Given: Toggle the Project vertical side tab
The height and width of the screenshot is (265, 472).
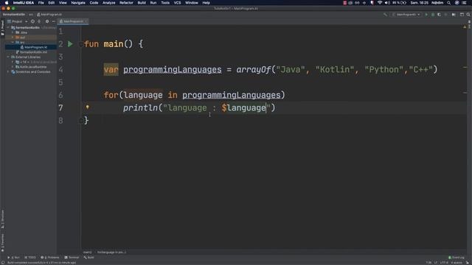Looking at the screenshot, I should pyautogui.click(x=2, y=28).
